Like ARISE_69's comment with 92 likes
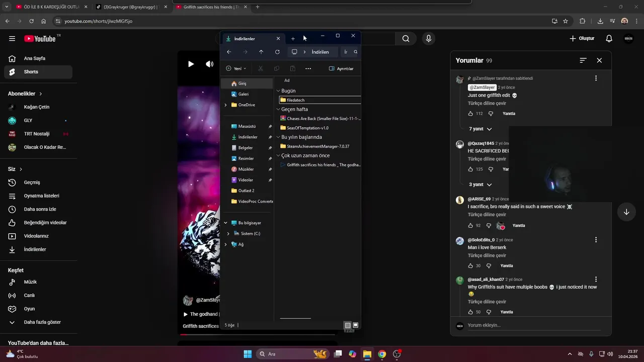 click(x=470, y=226)
